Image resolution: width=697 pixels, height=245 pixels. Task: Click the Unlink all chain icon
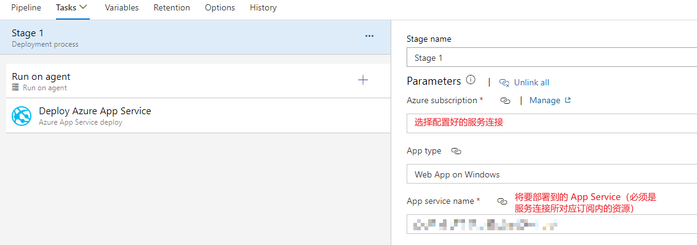pyautogui.click(x=504, y=82)
